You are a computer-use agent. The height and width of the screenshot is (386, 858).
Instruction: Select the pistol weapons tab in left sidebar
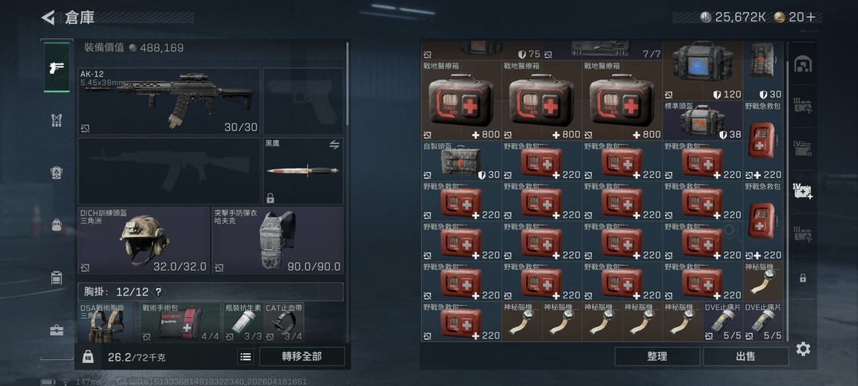pyautogui.click(x=57, y=67)
